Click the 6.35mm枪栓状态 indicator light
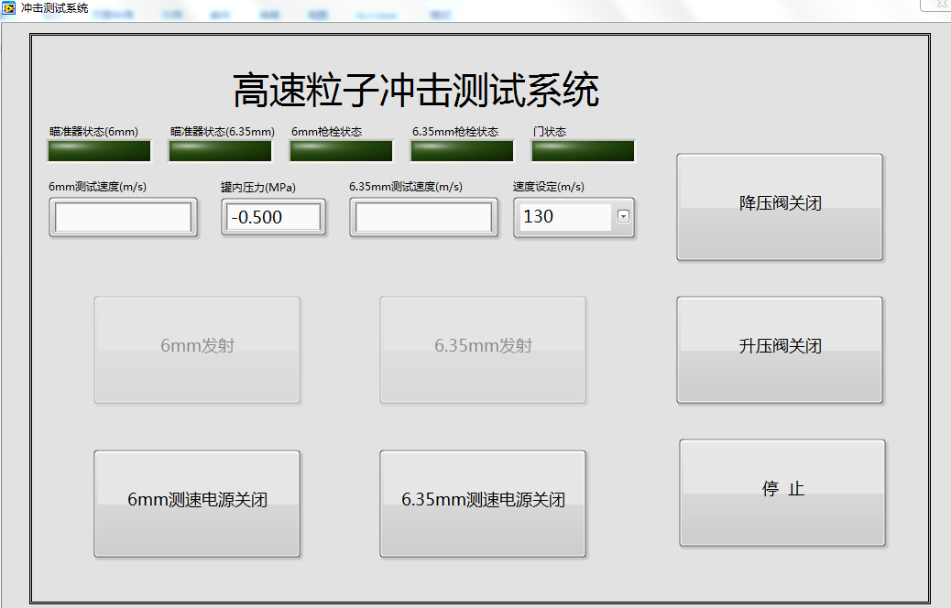The width and height of the screenshot is (951, 608). point(462,151)
